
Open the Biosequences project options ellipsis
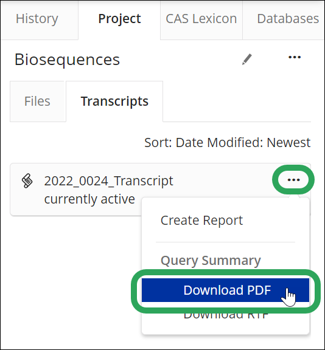(x=295, y=57)
